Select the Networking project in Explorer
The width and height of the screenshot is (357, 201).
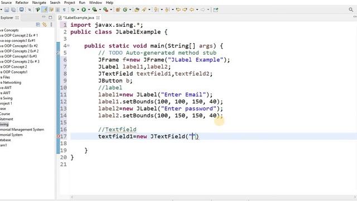[x=11, y=83]
